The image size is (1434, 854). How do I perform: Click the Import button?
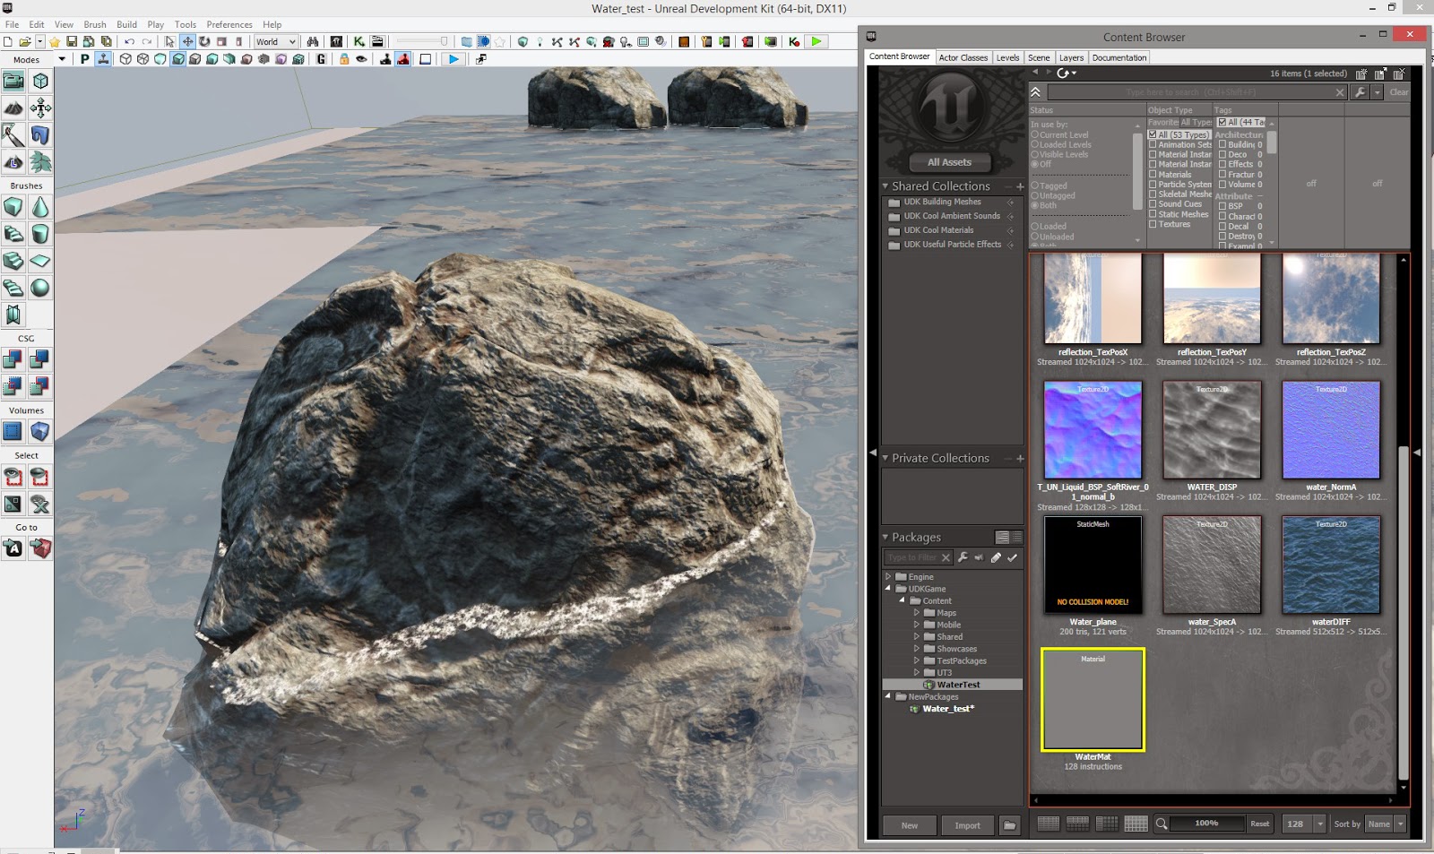[x=967, y=825]
